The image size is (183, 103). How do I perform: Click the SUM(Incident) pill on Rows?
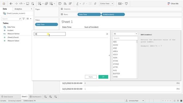(x=113, y=15)
